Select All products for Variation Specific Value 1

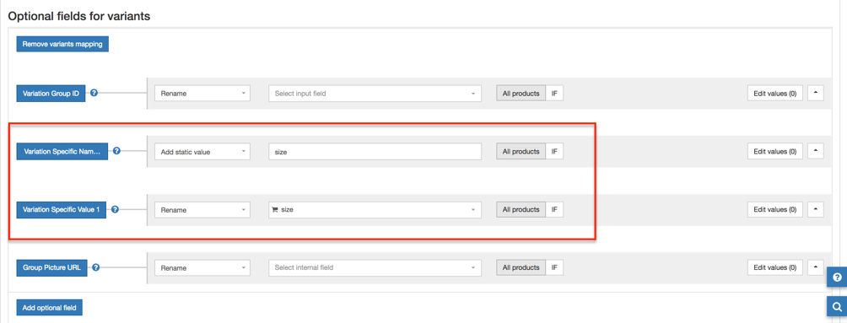coord(521,210)
